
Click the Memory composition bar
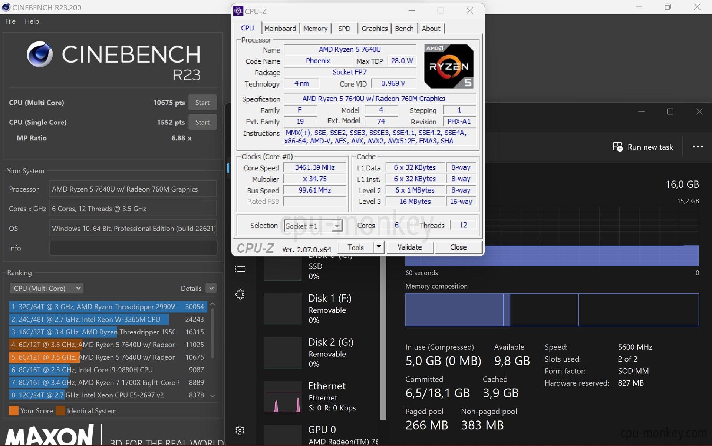pyautogui.click(x=552, y=310)
